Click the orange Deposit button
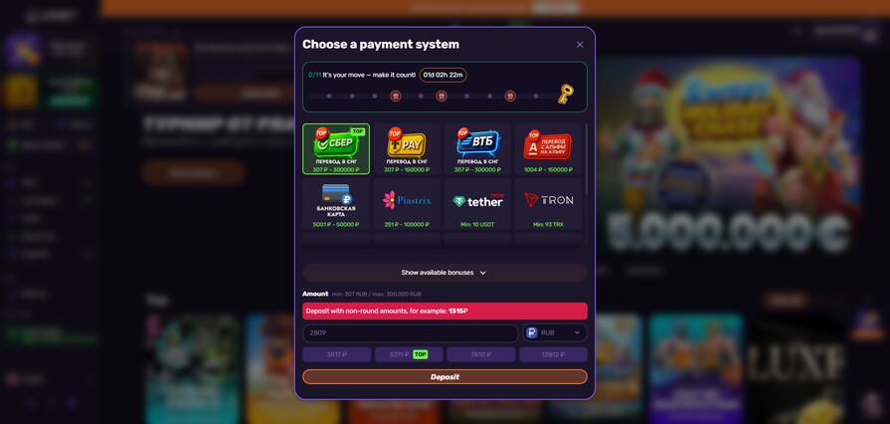 [x=445, y=377]
